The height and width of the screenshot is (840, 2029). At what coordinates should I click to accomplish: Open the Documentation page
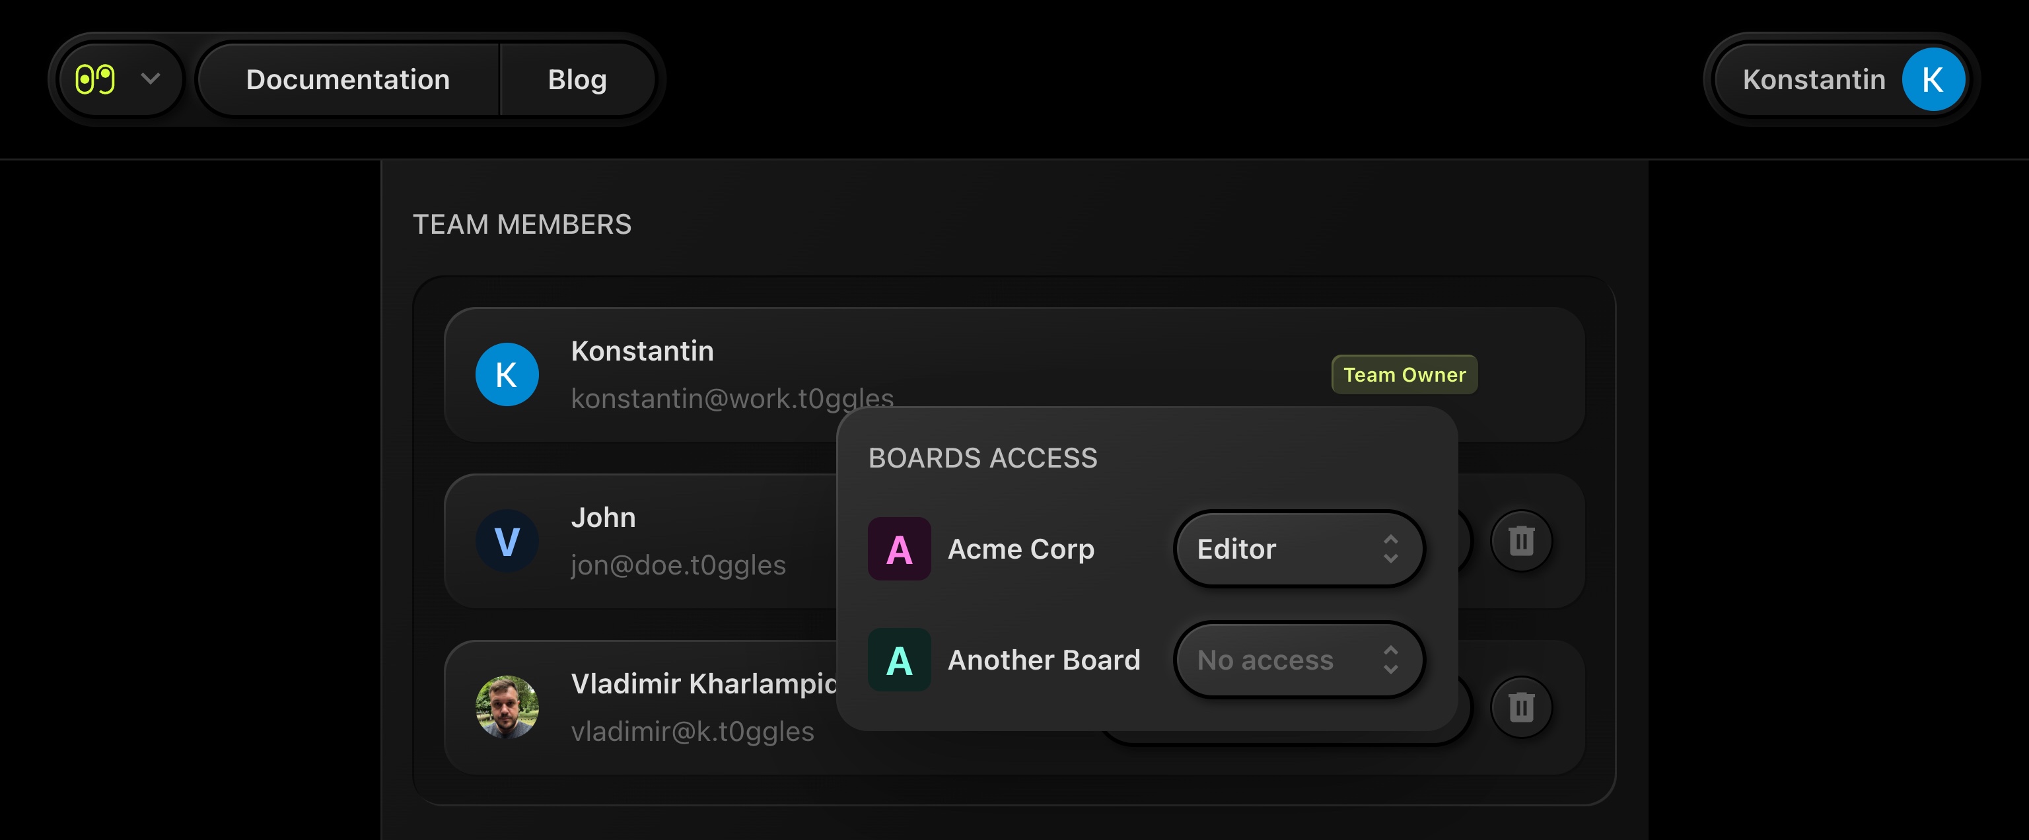click(x=347, y=79)
